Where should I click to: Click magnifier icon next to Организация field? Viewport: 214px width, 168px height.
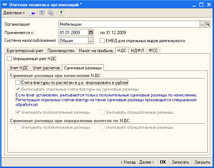coord(207,24)
